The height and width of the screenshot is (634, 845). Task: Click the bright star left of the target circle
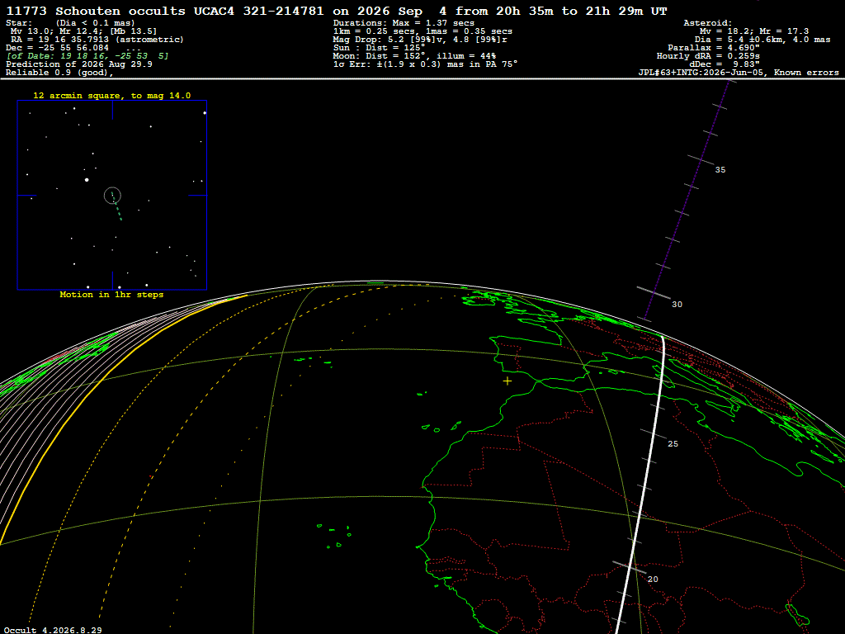(87, 179)
